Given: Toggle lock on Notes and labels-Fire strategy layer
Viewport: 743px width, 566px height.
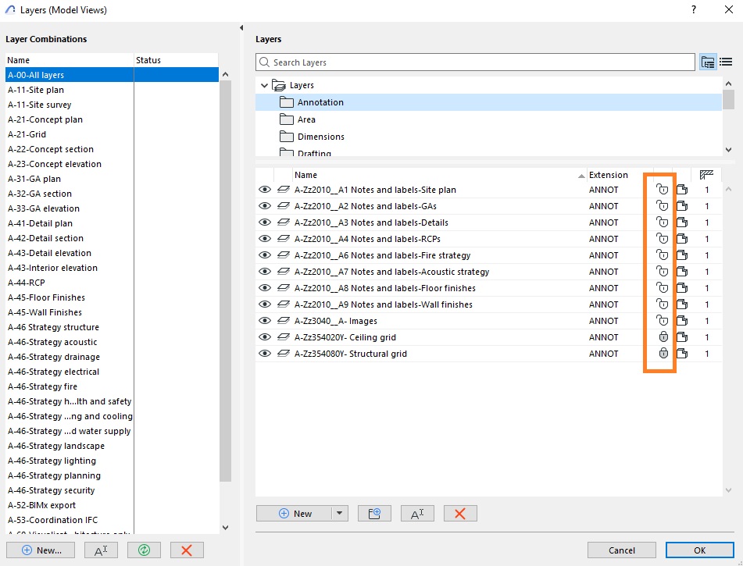Looking at the screenshot, I should point(662,255).
